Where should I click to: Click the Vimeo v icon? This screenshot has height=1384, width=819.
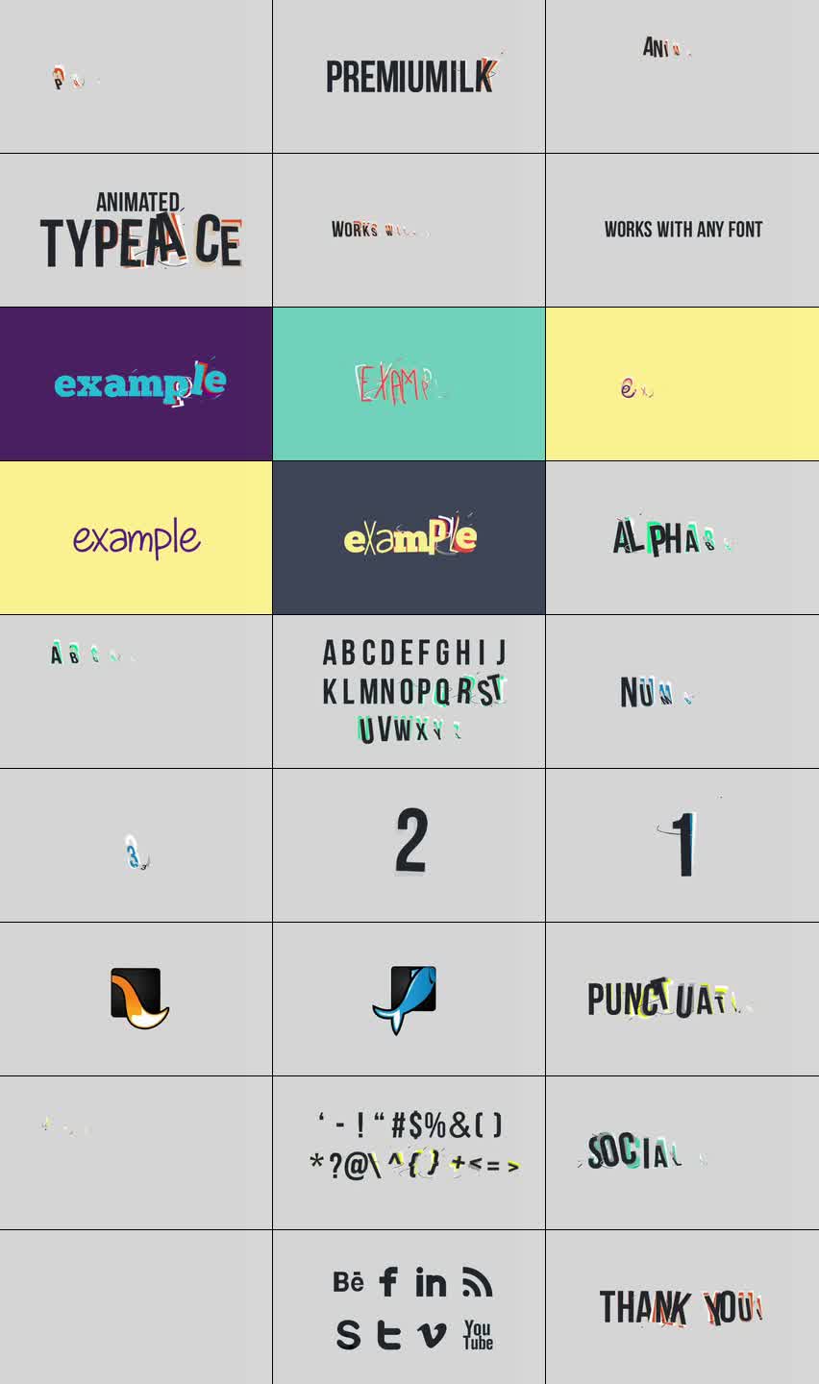click(433, 1335)
